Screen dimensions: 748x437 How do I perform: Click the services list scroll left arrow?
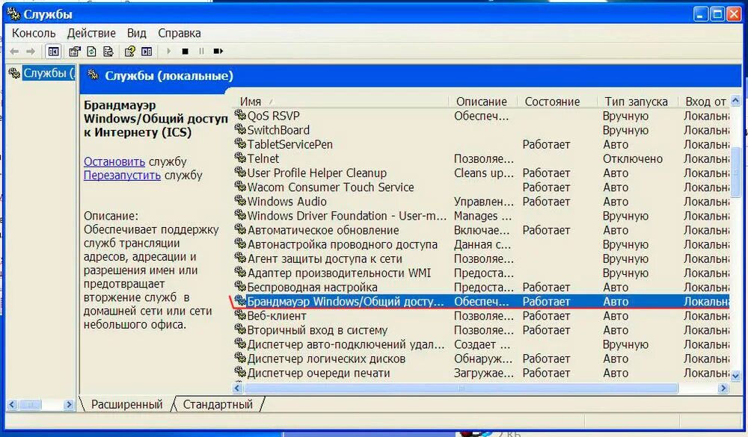(x=238, y=388)
